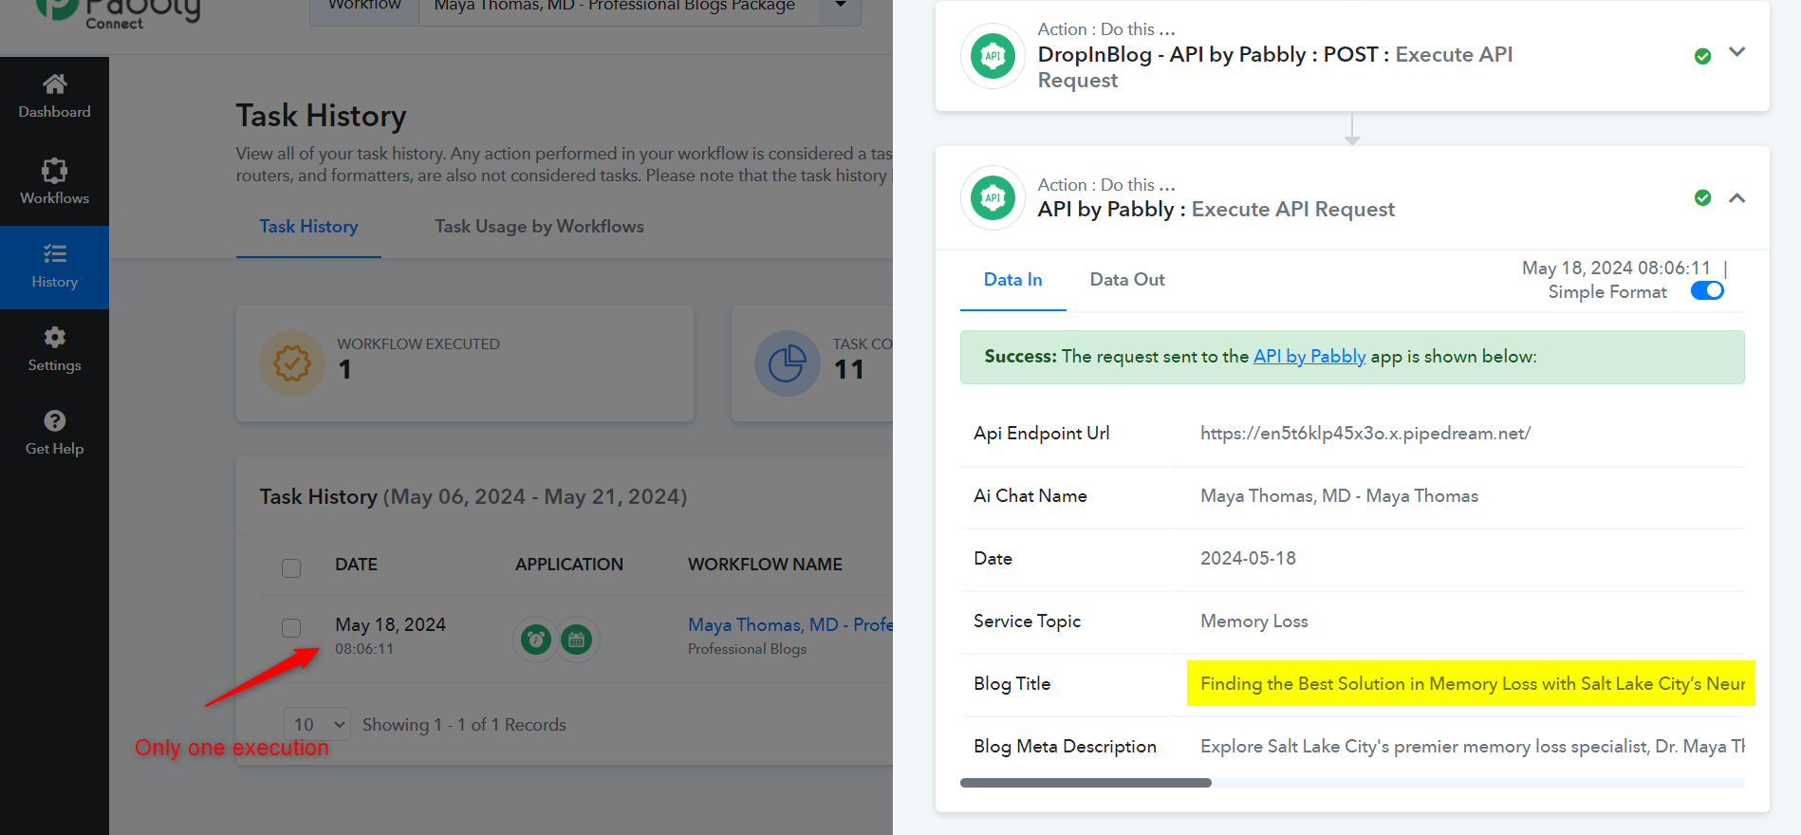
Task: Click the Blog Meta Description value
Action: tap(1473, 747)
